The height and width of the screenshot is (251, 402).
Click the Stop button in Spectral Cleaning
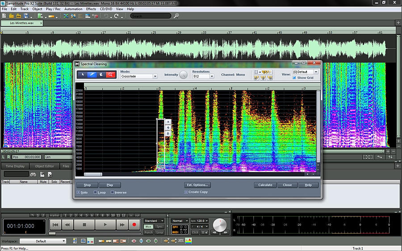(87, 185)
